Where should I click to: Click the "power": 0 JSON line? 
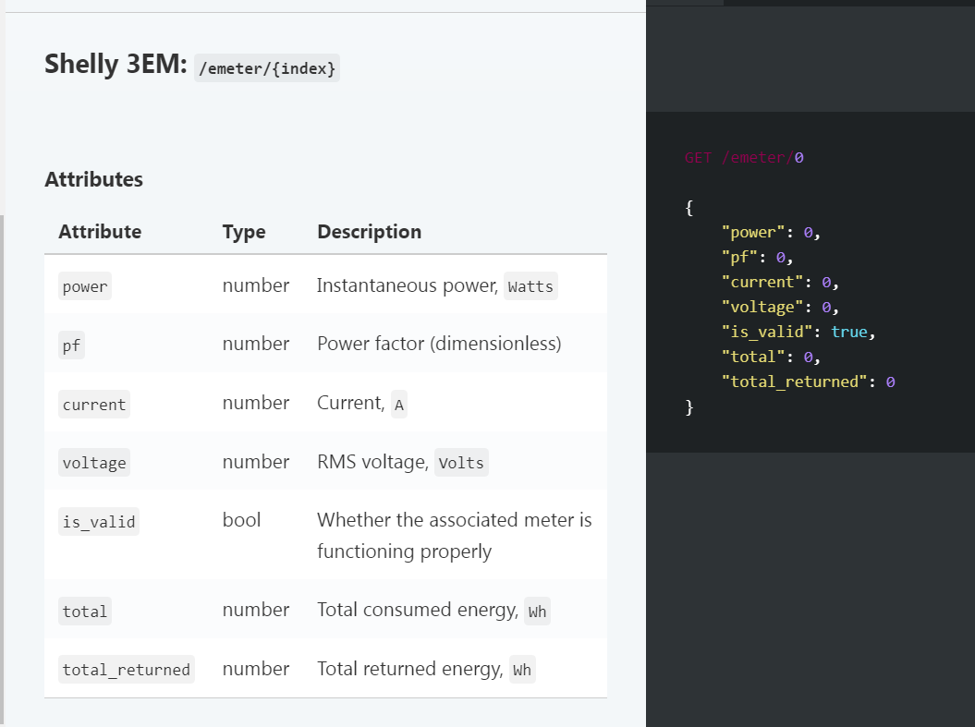point(771,233)
